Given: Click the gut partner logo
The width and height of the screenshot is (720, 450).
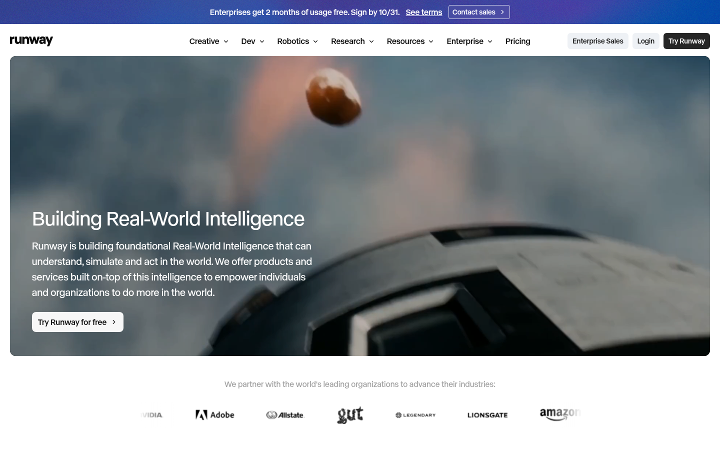Looking at the screenshot, I should point(350,415).
